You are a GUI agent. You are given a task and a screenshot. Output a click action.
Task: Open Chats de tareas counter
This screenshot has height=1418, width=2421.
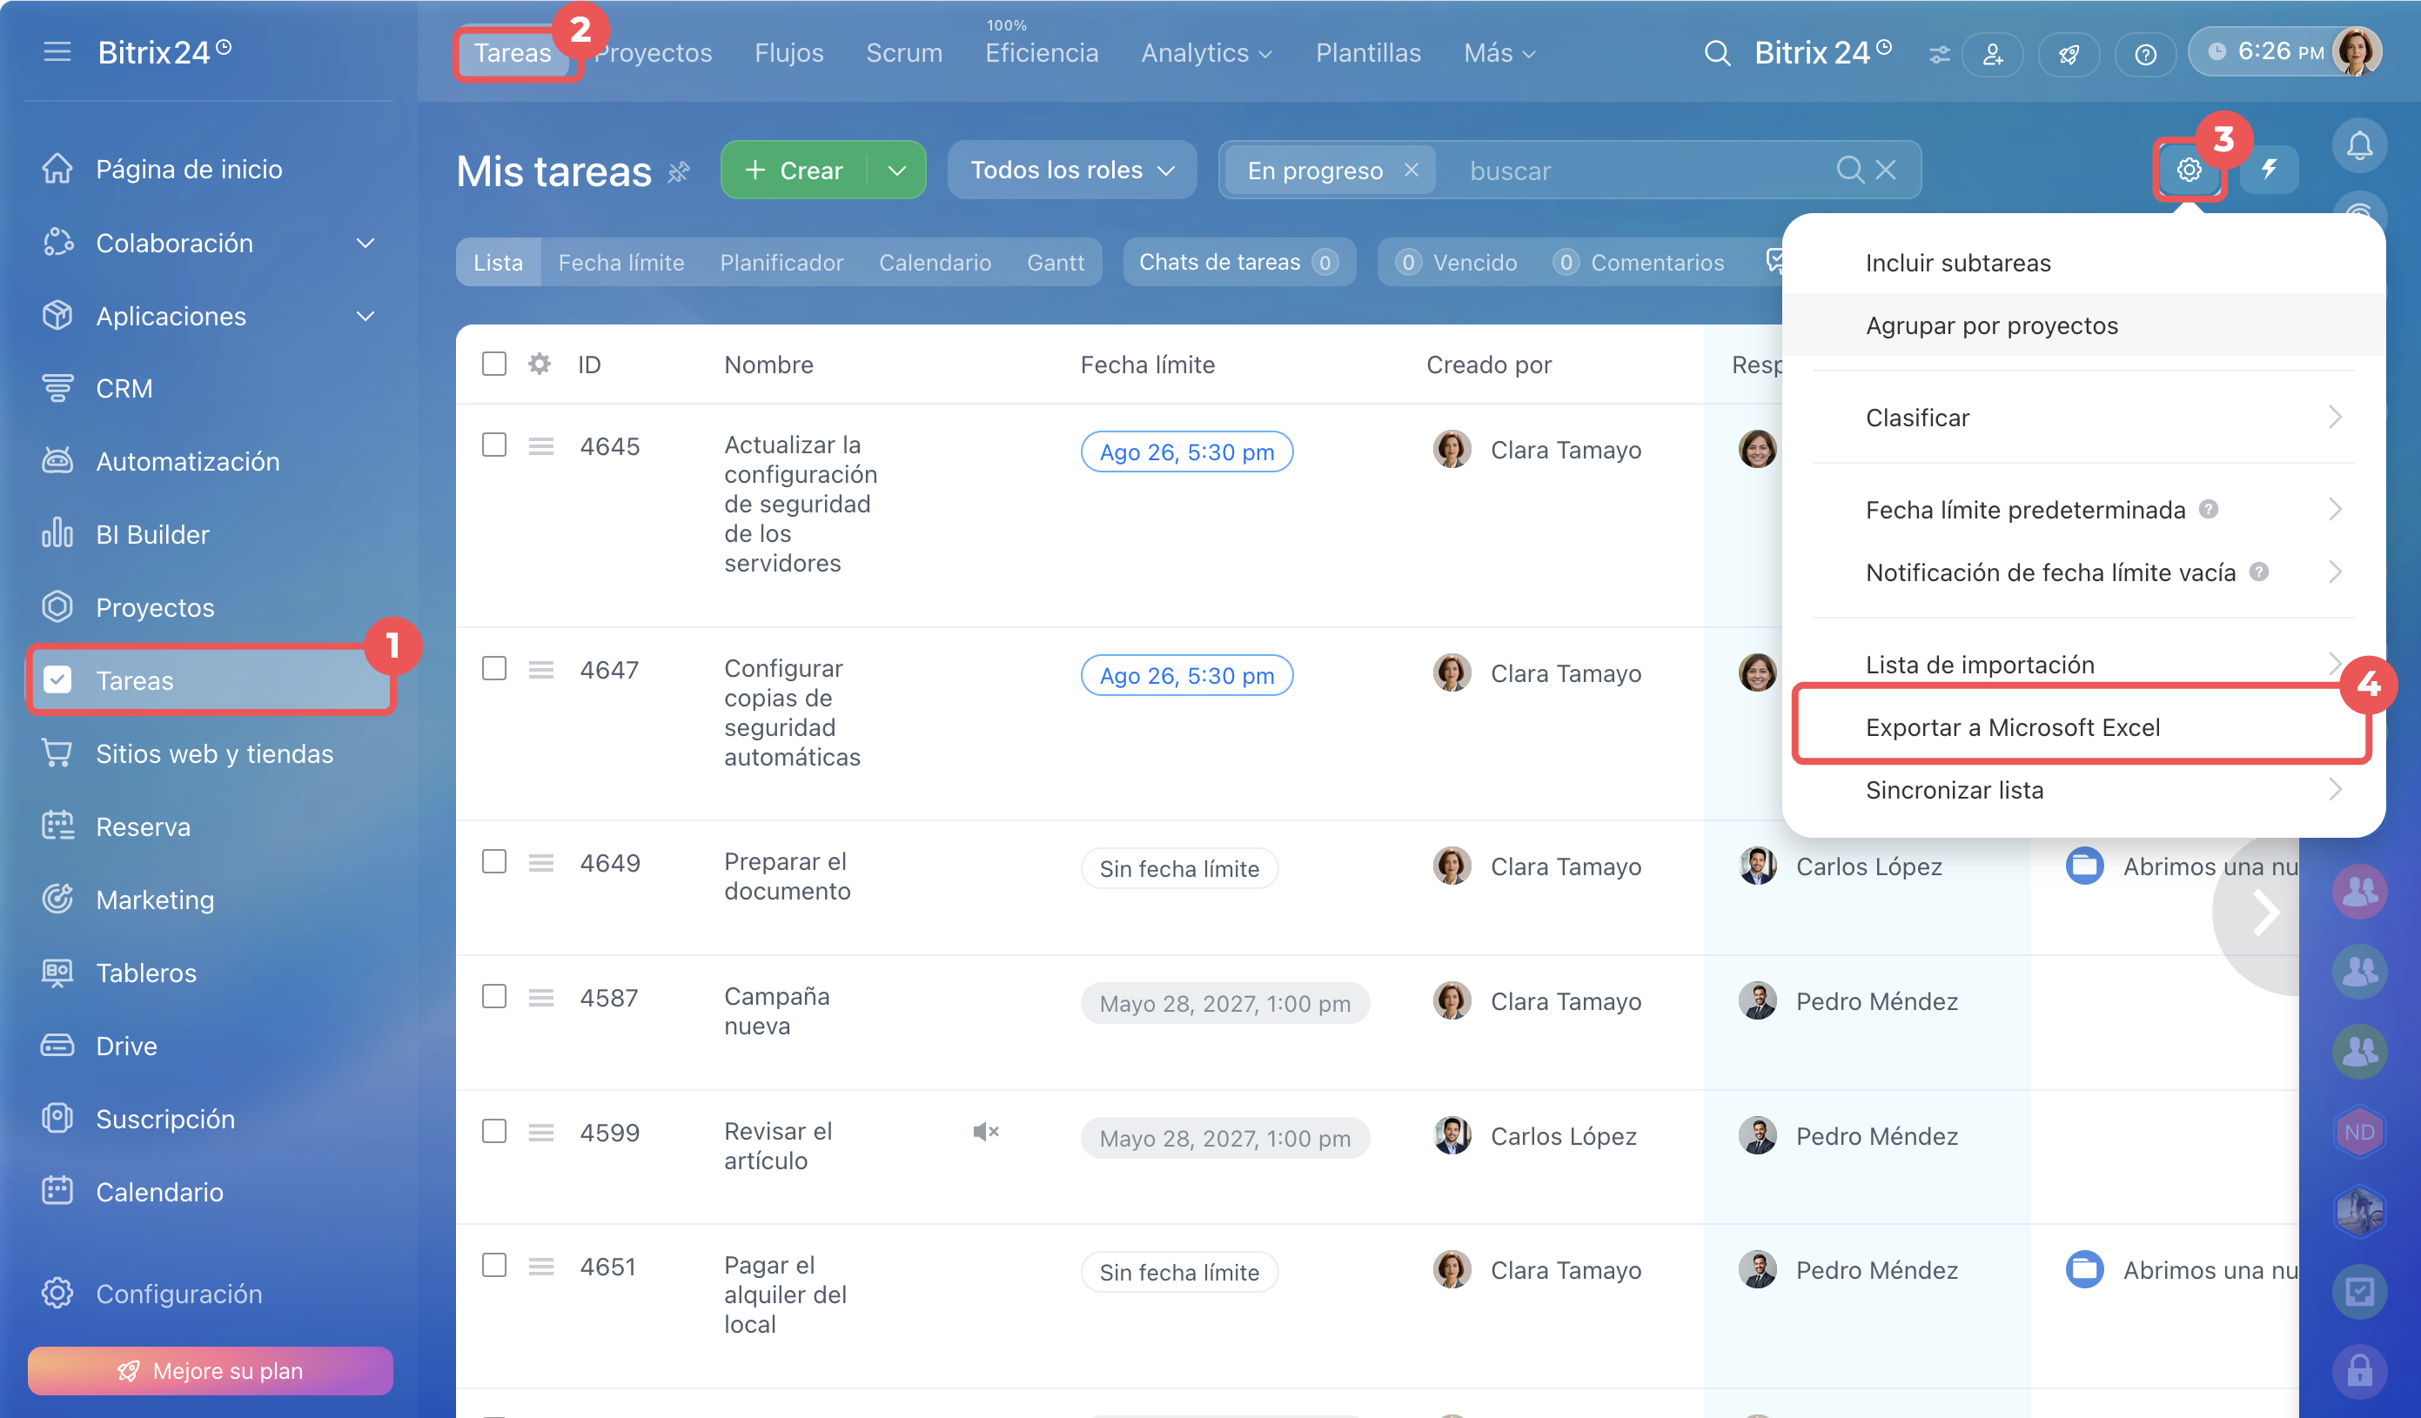point(1238,262)
